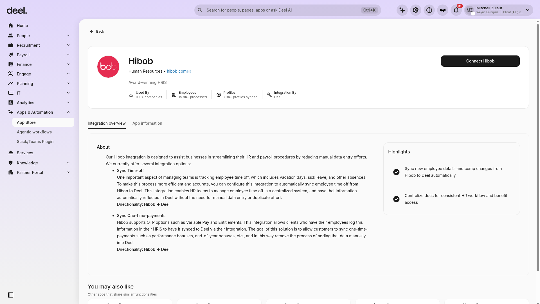Click the Partner Portal building icon
Viewport: 540px width, 304px height.
click(11, 173)
